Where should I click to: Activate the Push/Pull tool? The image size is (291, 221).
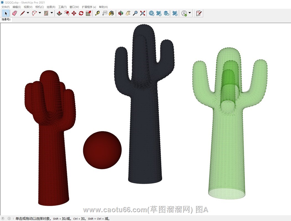pyautogui.click(x=59, y=13)
